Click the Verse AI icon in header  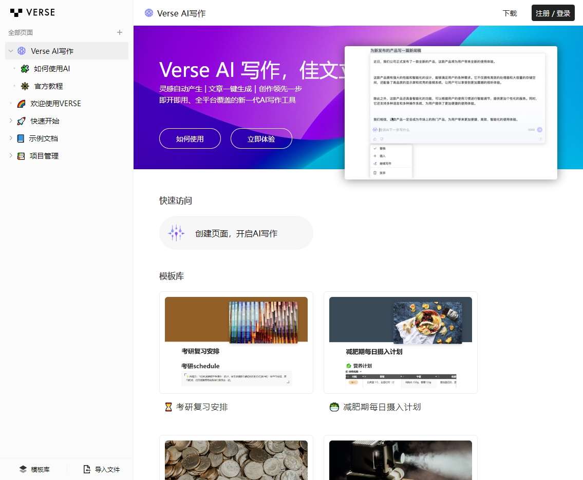(149, 13)
